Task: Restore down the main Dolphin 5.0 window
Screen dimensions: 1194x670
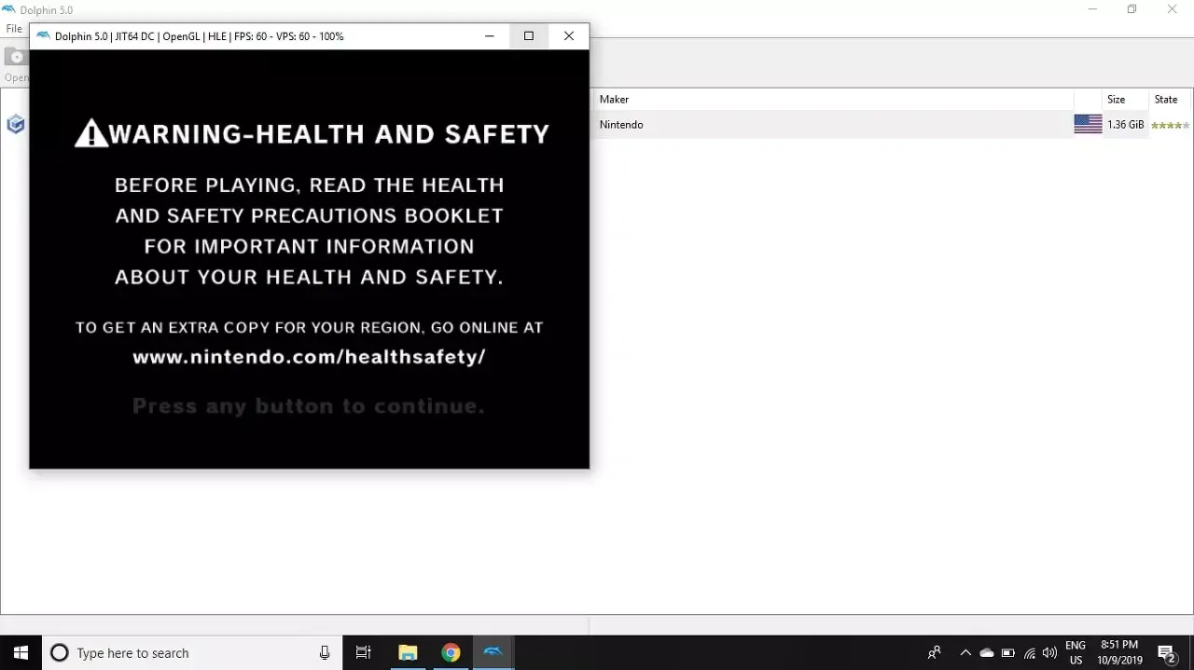Action: [x=1132, y=9]
